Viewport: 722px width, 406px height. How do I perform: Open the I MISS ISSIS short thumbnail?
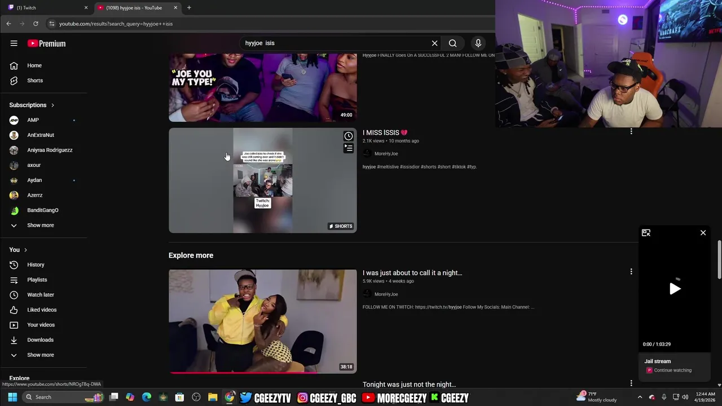click(262, 180)
